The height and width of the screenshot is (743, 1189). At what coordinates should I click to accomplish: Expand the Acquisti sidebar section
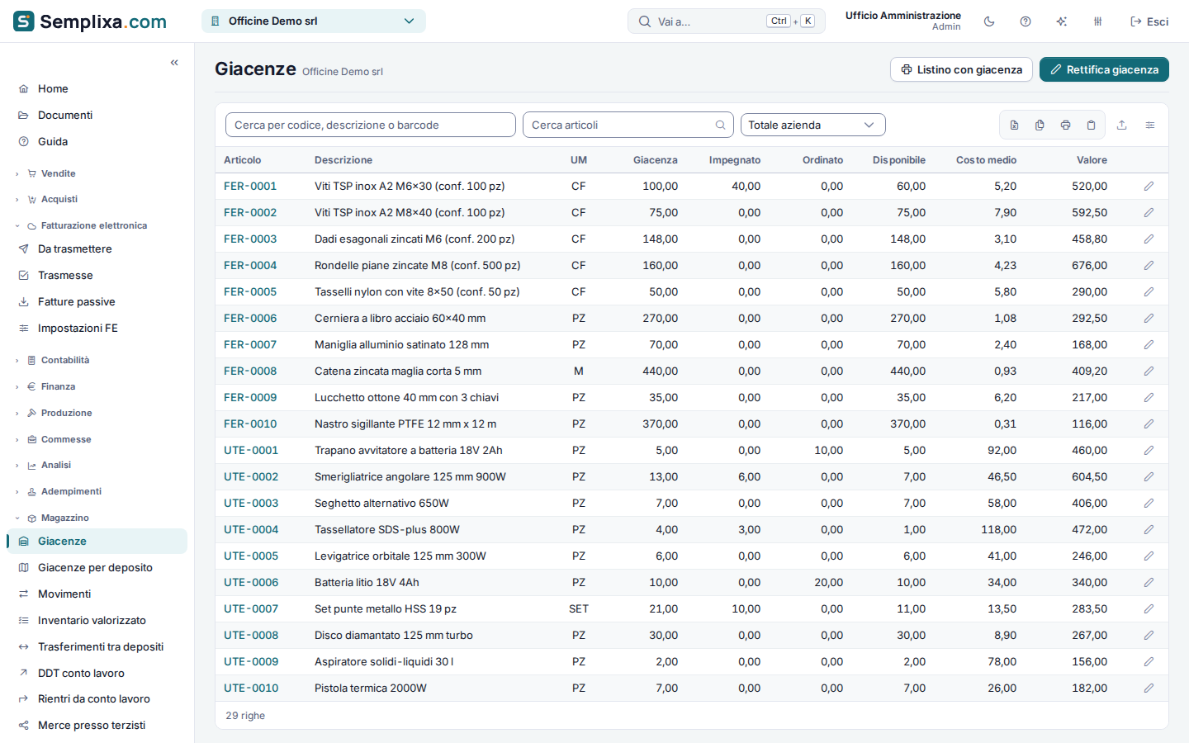click(x=59, y=199)
